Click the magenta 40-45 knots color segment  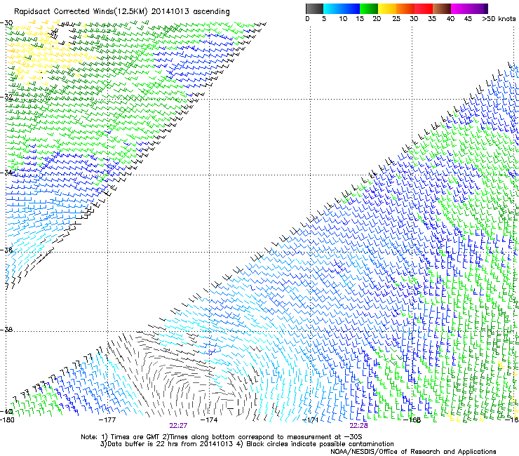click(x=460, y=8)
